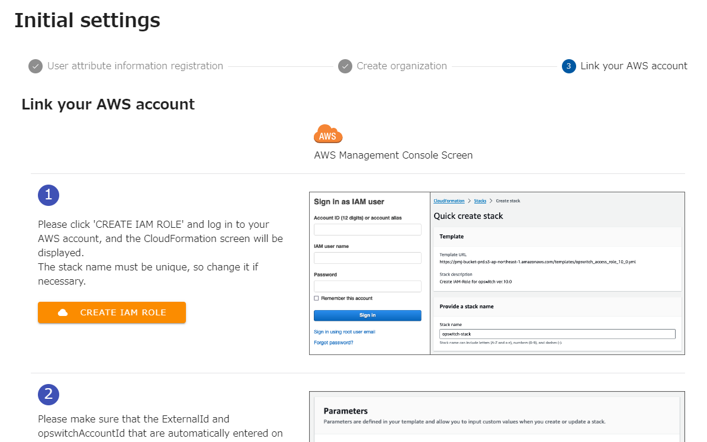Click the Account ID input field in screenshot

[x=368, y=230]
